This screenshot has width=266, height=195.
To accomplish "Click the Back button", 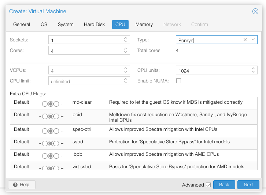I will 224,185.
